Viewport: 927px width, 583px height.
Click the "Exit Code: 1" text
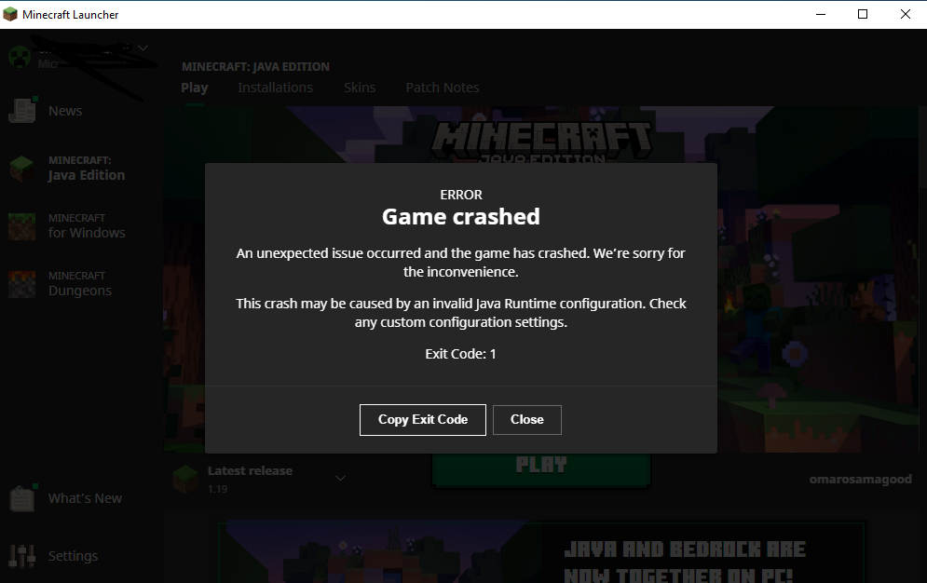click(x=460, y=354)
